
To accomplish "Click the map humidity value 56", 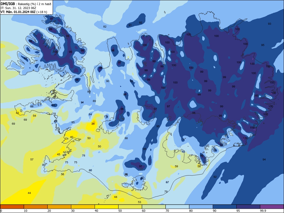I will [62, 174].
